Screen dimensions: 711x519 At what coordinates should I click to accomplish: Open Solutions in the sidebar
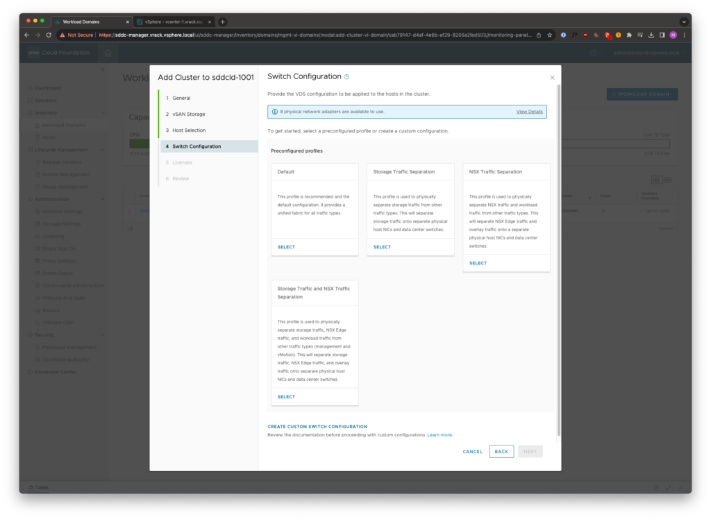(x=46, y=101)
